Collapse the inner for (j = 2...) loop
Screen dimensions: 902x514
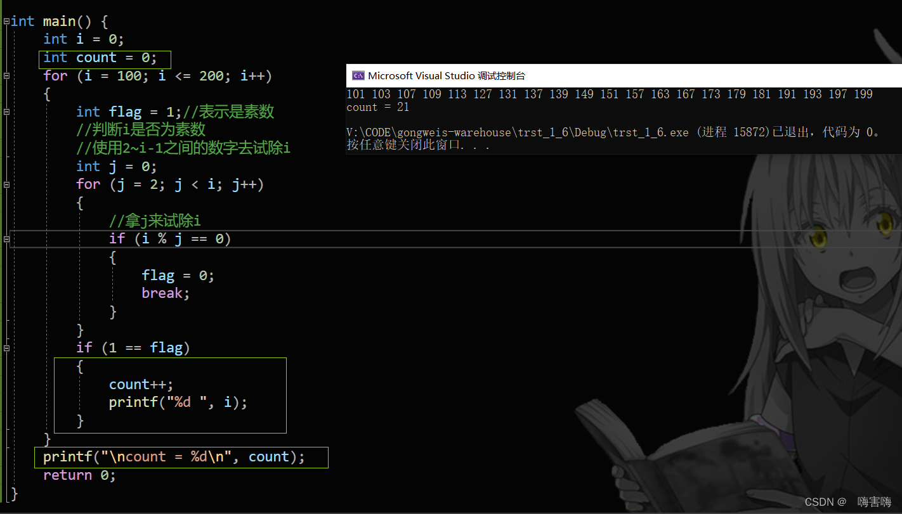pyautogui.click(x=6, y=184)
